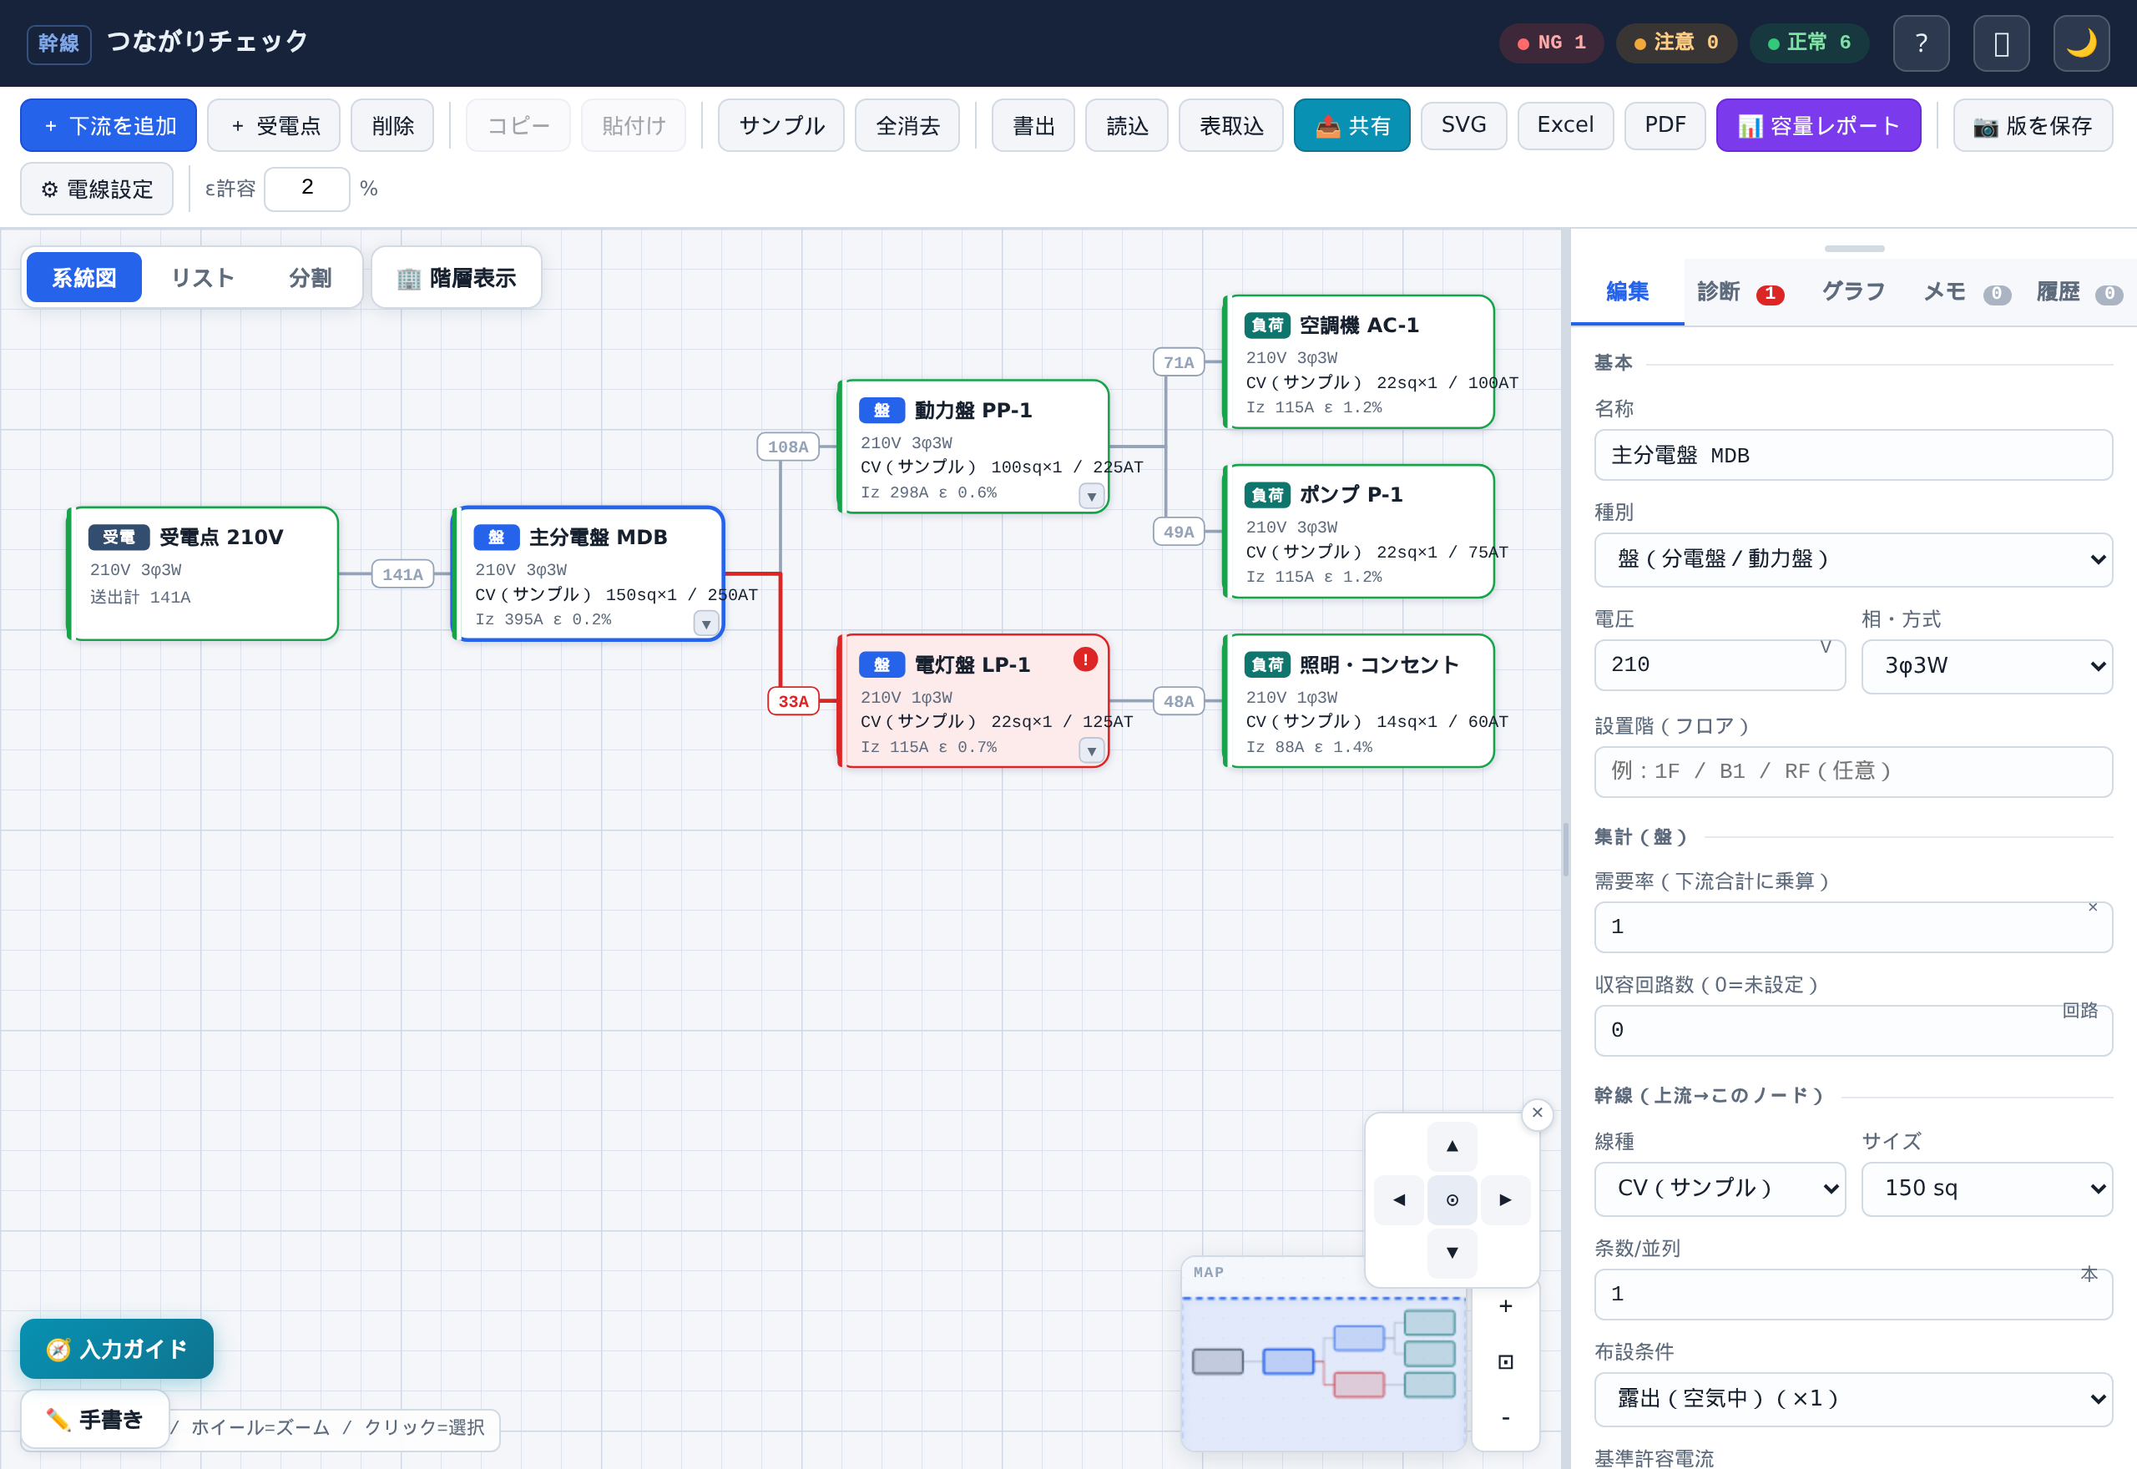Fit diagram to screen icon

[1506, 1361]
